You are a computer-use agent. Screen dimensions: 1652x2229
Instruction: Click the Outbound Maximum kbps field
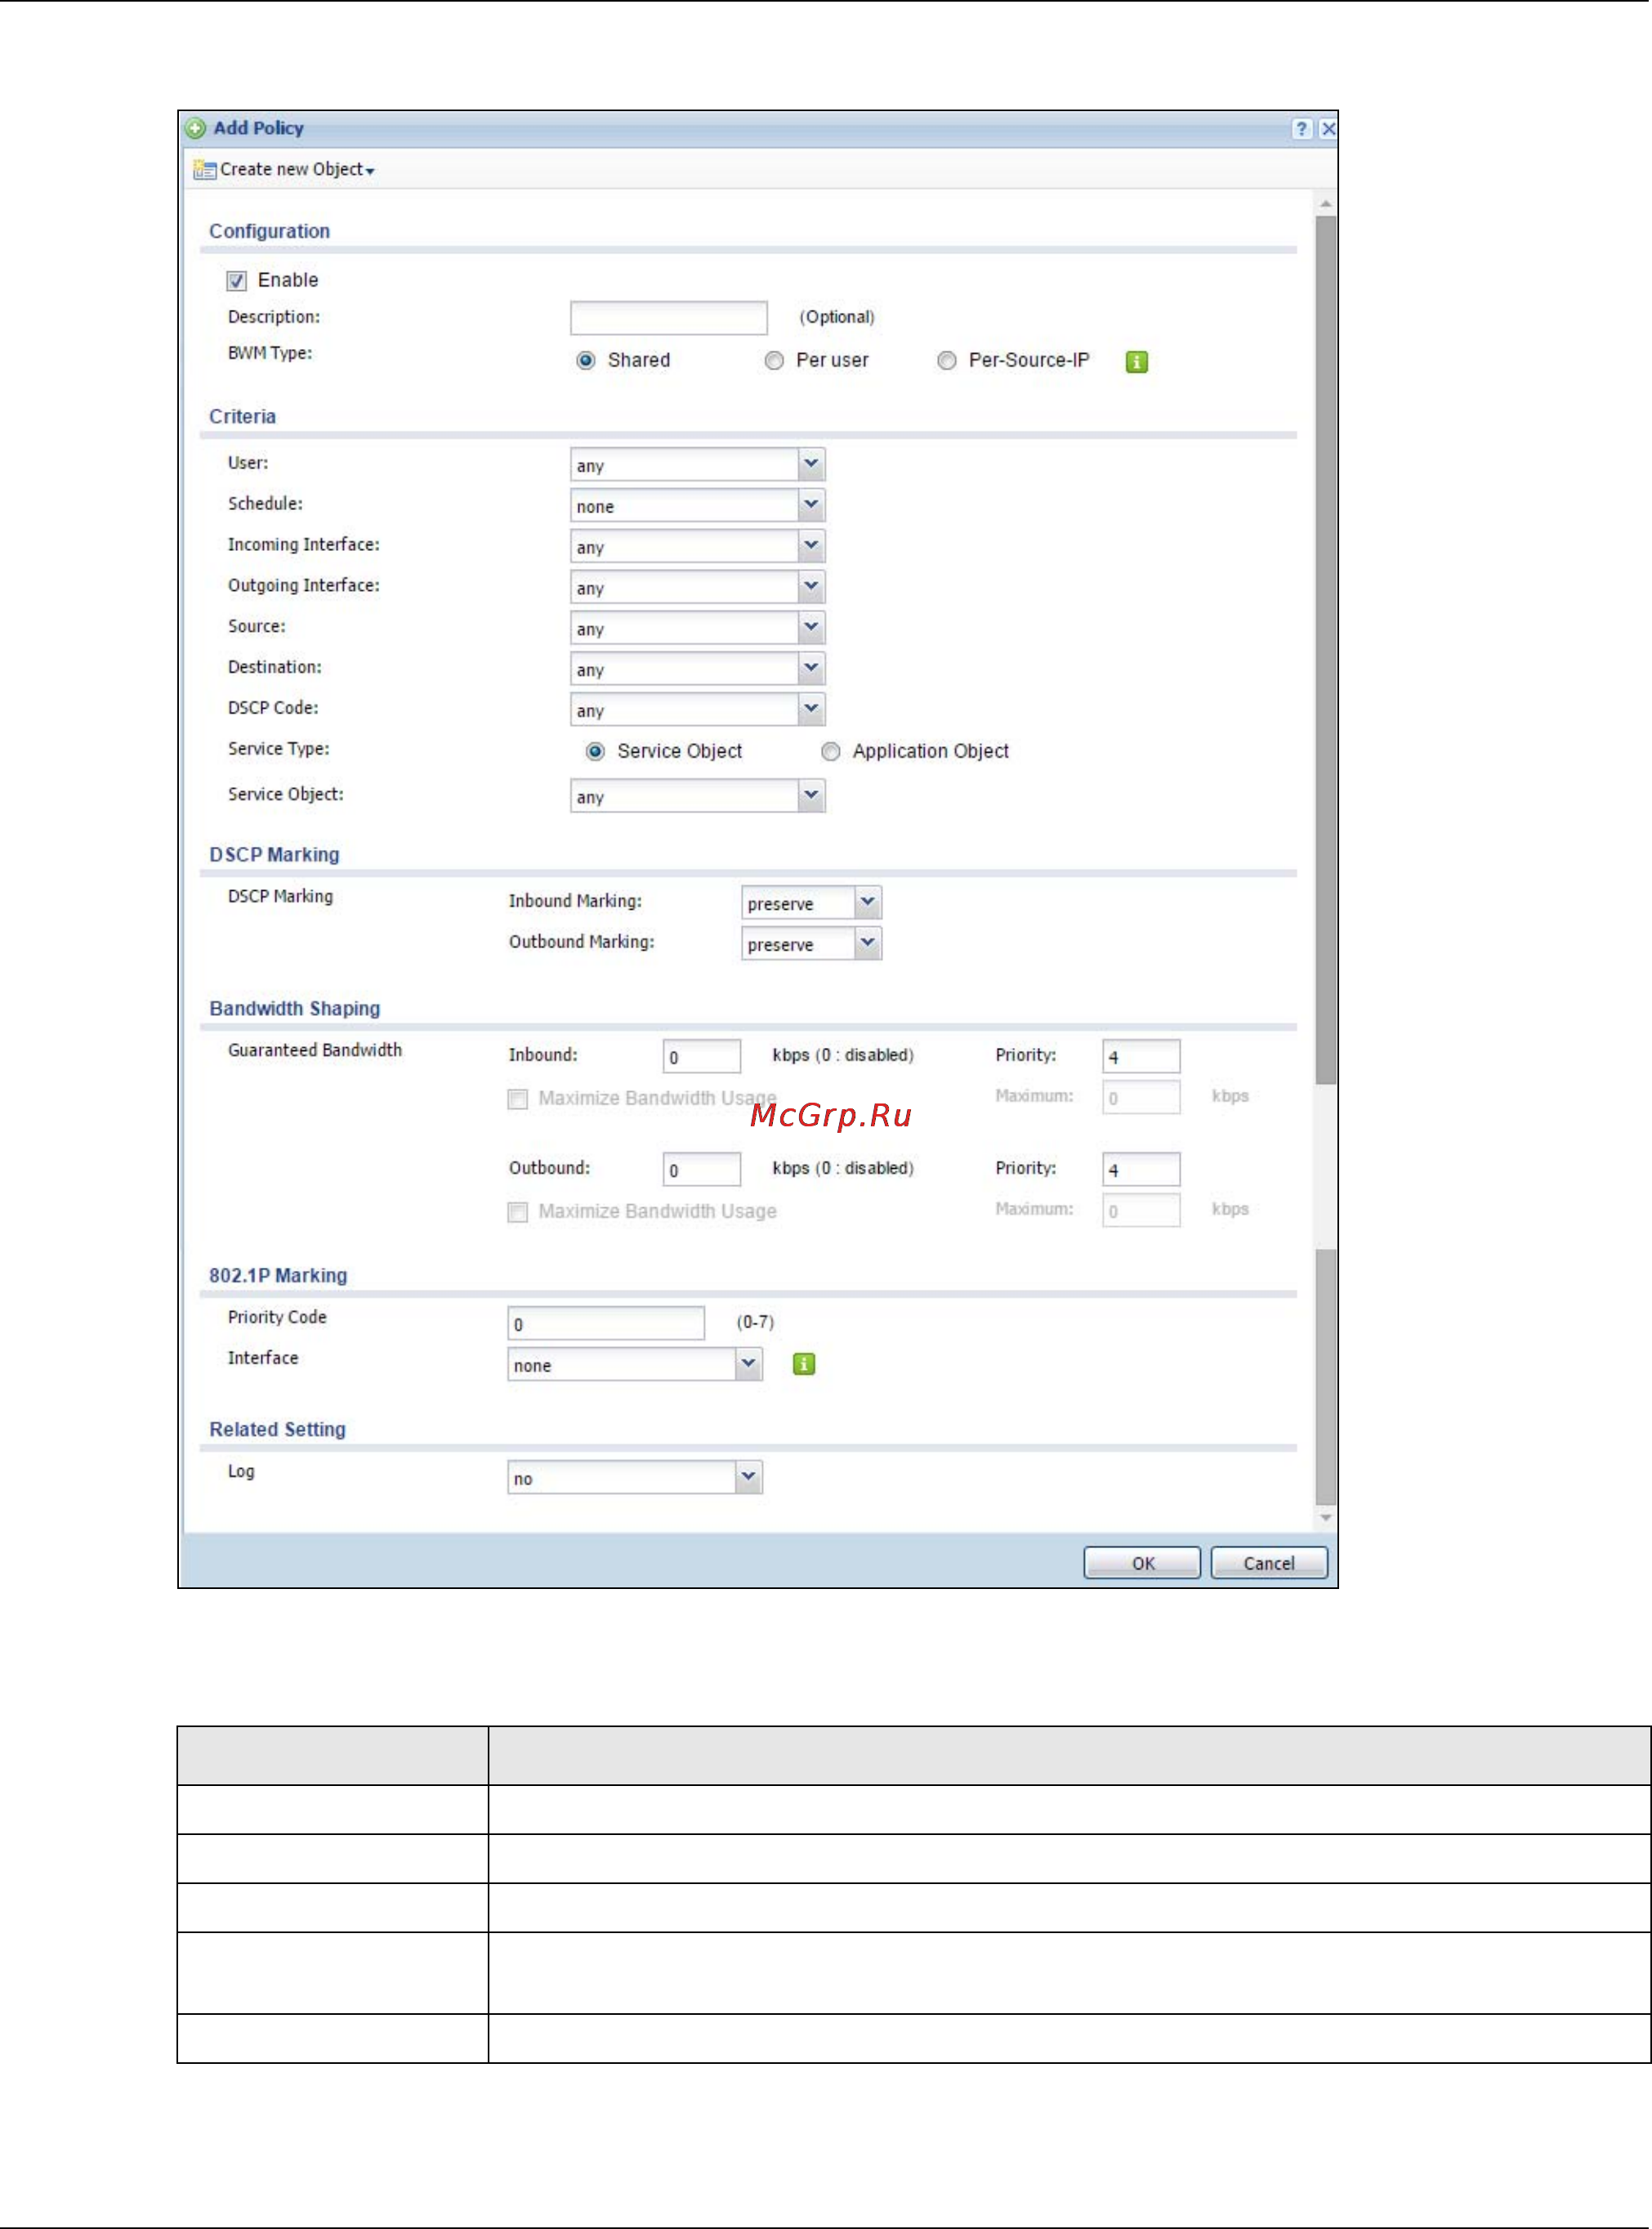[x=1141, y=1211]
